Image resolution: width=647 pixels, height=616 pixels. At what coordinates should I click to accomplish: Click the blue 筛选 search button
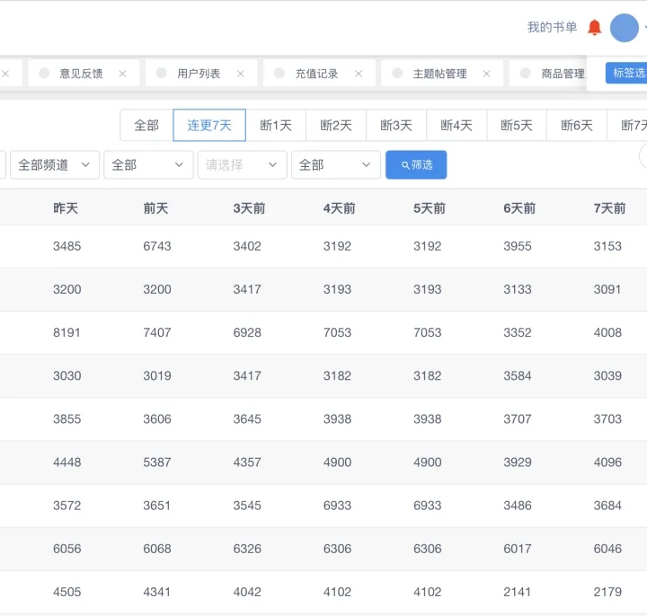(416, 165)
